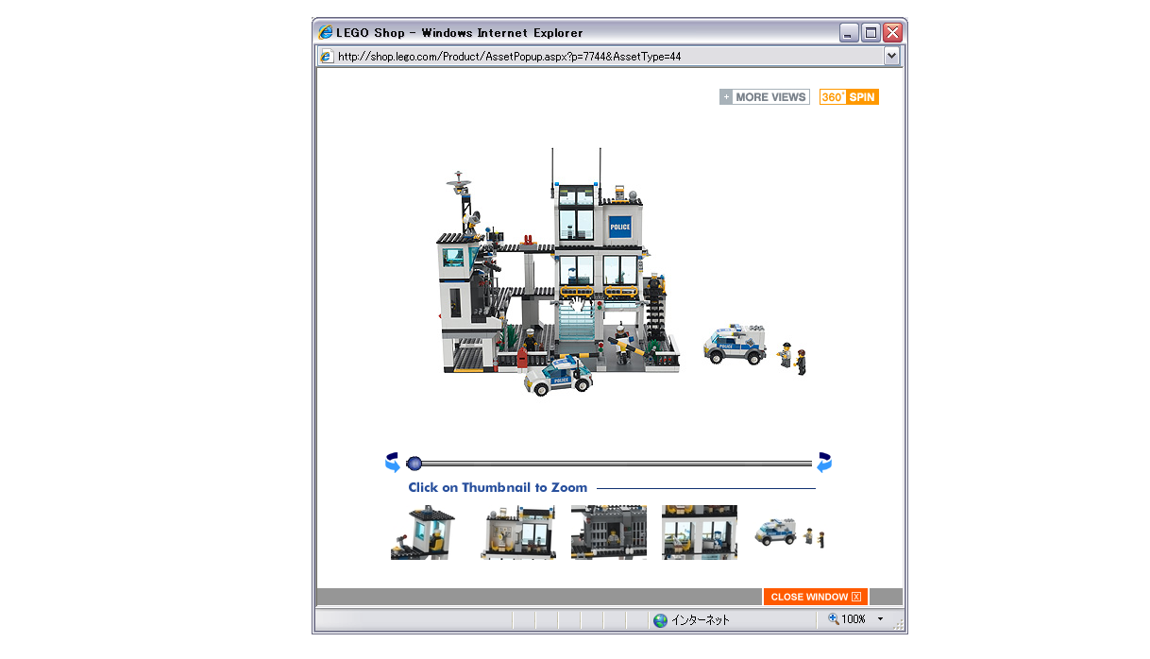
Task: Open the police booth thumbnail
Action: pos(423,532)
